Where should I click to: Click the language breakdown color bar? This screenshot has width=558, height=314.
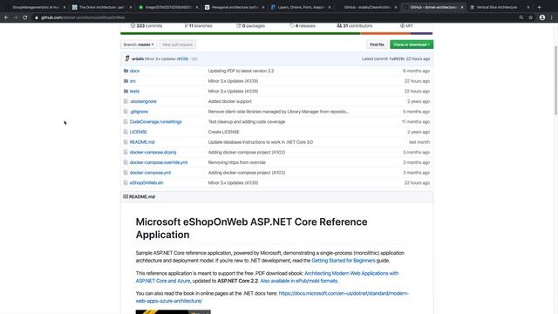pyautogui.click(x=276, y=33)
